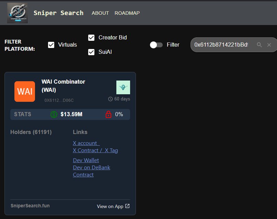277x219 pixels.
Task: Clear the search using the X icon
Action: [269, 45]
